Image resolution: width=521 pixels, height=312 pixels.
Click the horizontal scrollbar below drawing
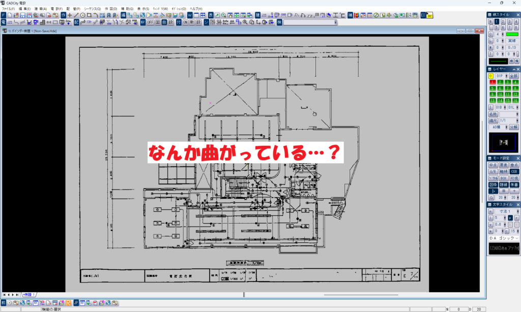click(361, 295)
